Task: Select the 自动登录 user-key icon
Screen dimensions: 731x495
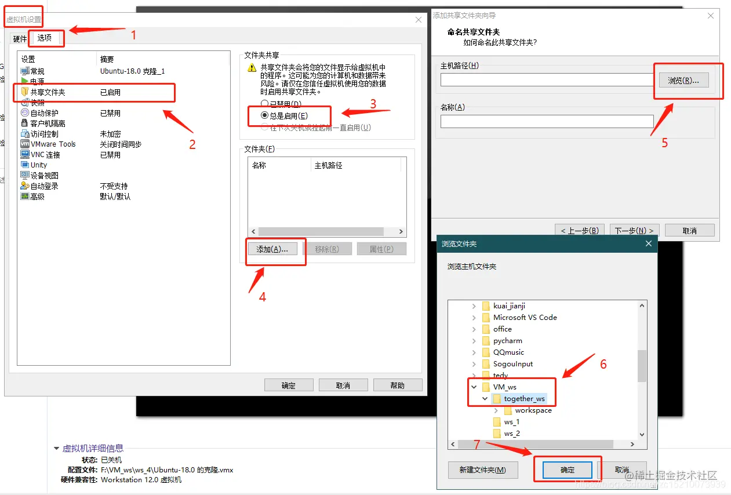Action: [25, 186]
